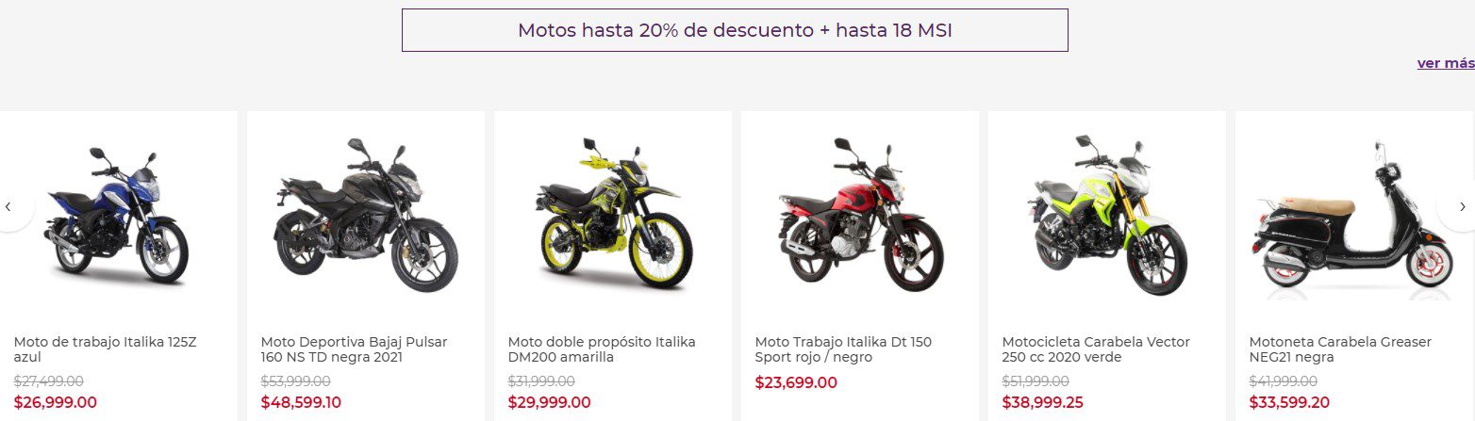
Task: Open the yellow Italika DM200 motorcycle image
Action: click(613, 214)
